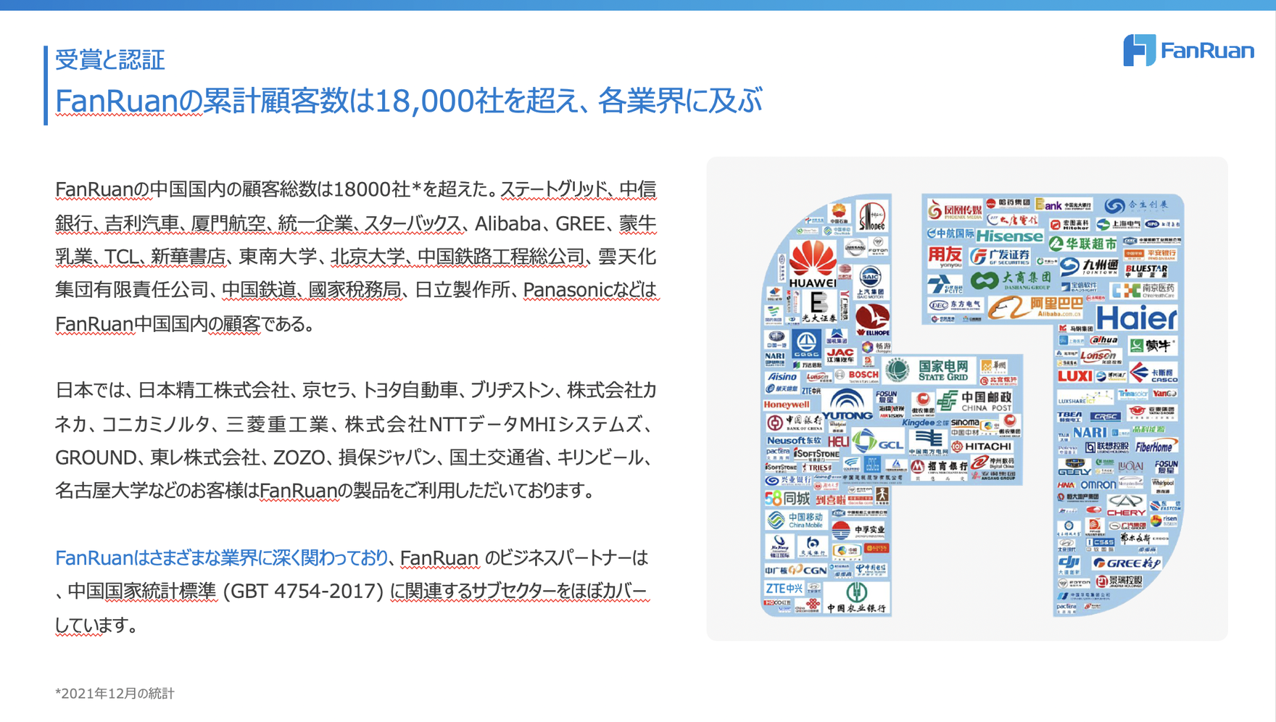Select the China Post logo
This screenshot has width=1276, height=722.
(974, 402)
